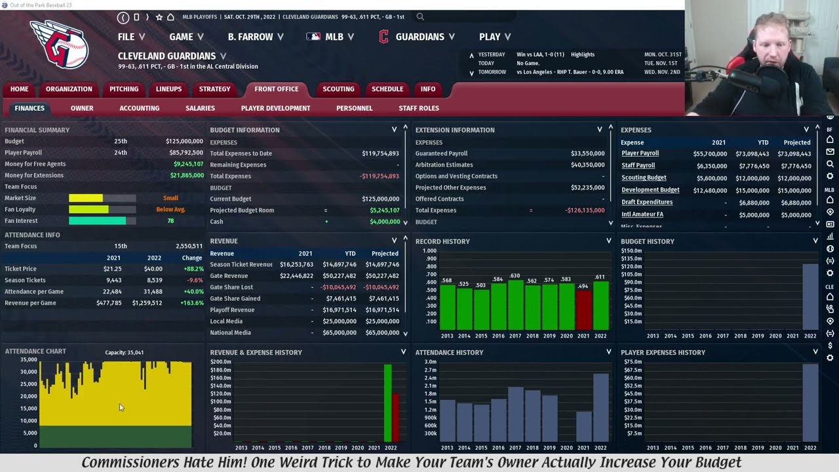Open the MLB settings gear icon

(x=830, y=273)
